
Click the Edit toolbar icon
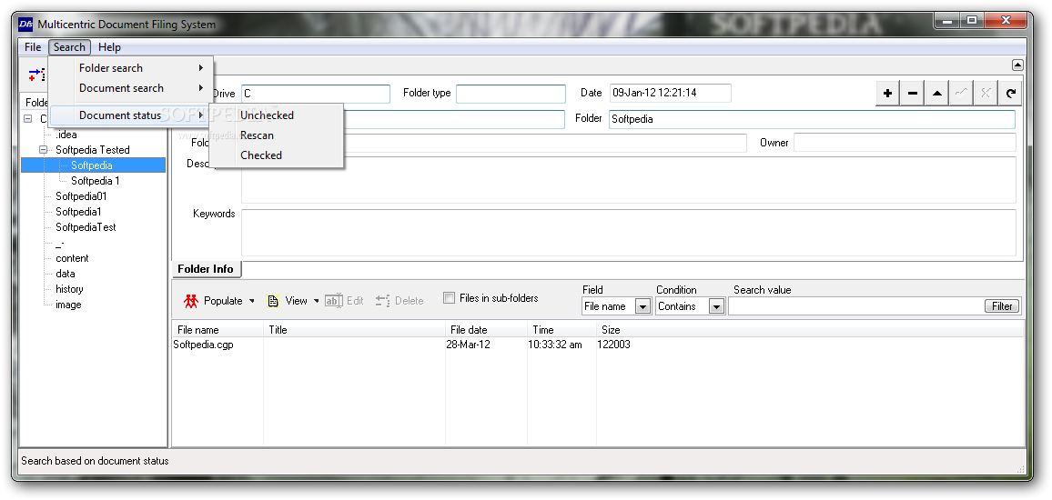pyautogui.click(x=333, y=301)
